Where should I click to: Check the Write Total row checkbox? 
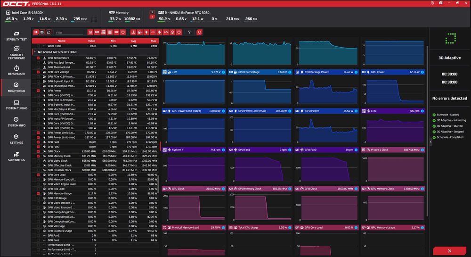pos(38,46)
